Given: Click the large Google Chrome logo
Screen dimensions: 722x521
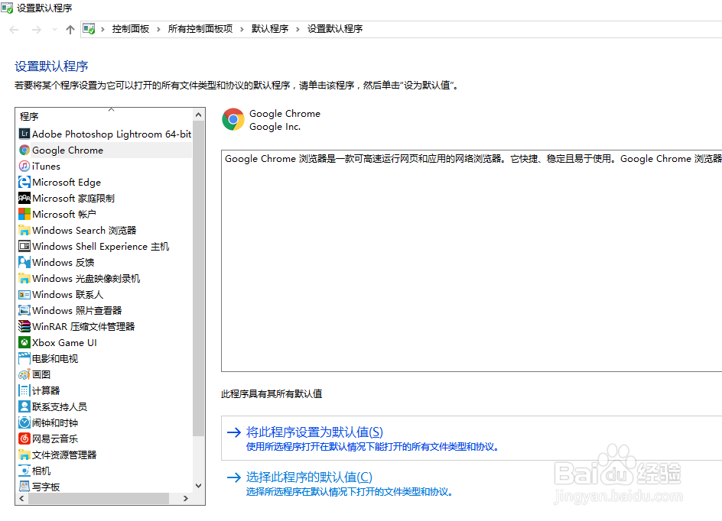Looking at the screenshot, I should coord(233,120).
